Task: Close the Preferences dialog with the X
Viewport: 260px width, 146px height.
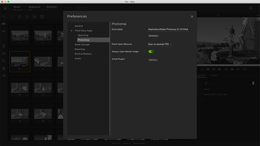Action: click(x=192, y=17)
